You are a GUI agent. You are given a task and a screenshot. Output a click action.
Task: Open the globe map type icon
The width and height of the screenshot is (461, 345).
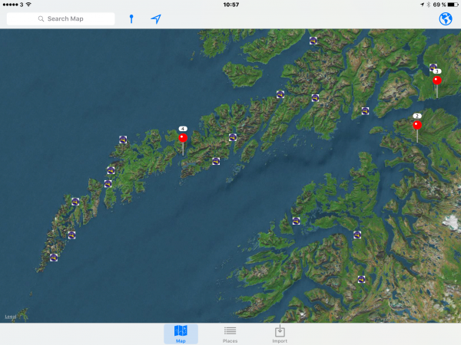445,18
